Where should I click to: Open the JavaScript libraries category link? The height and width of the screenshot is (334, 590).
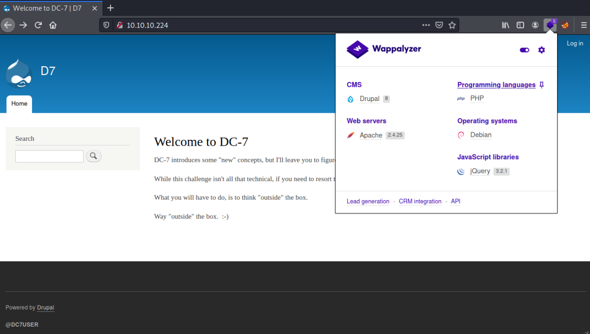(x=488, y=157)
